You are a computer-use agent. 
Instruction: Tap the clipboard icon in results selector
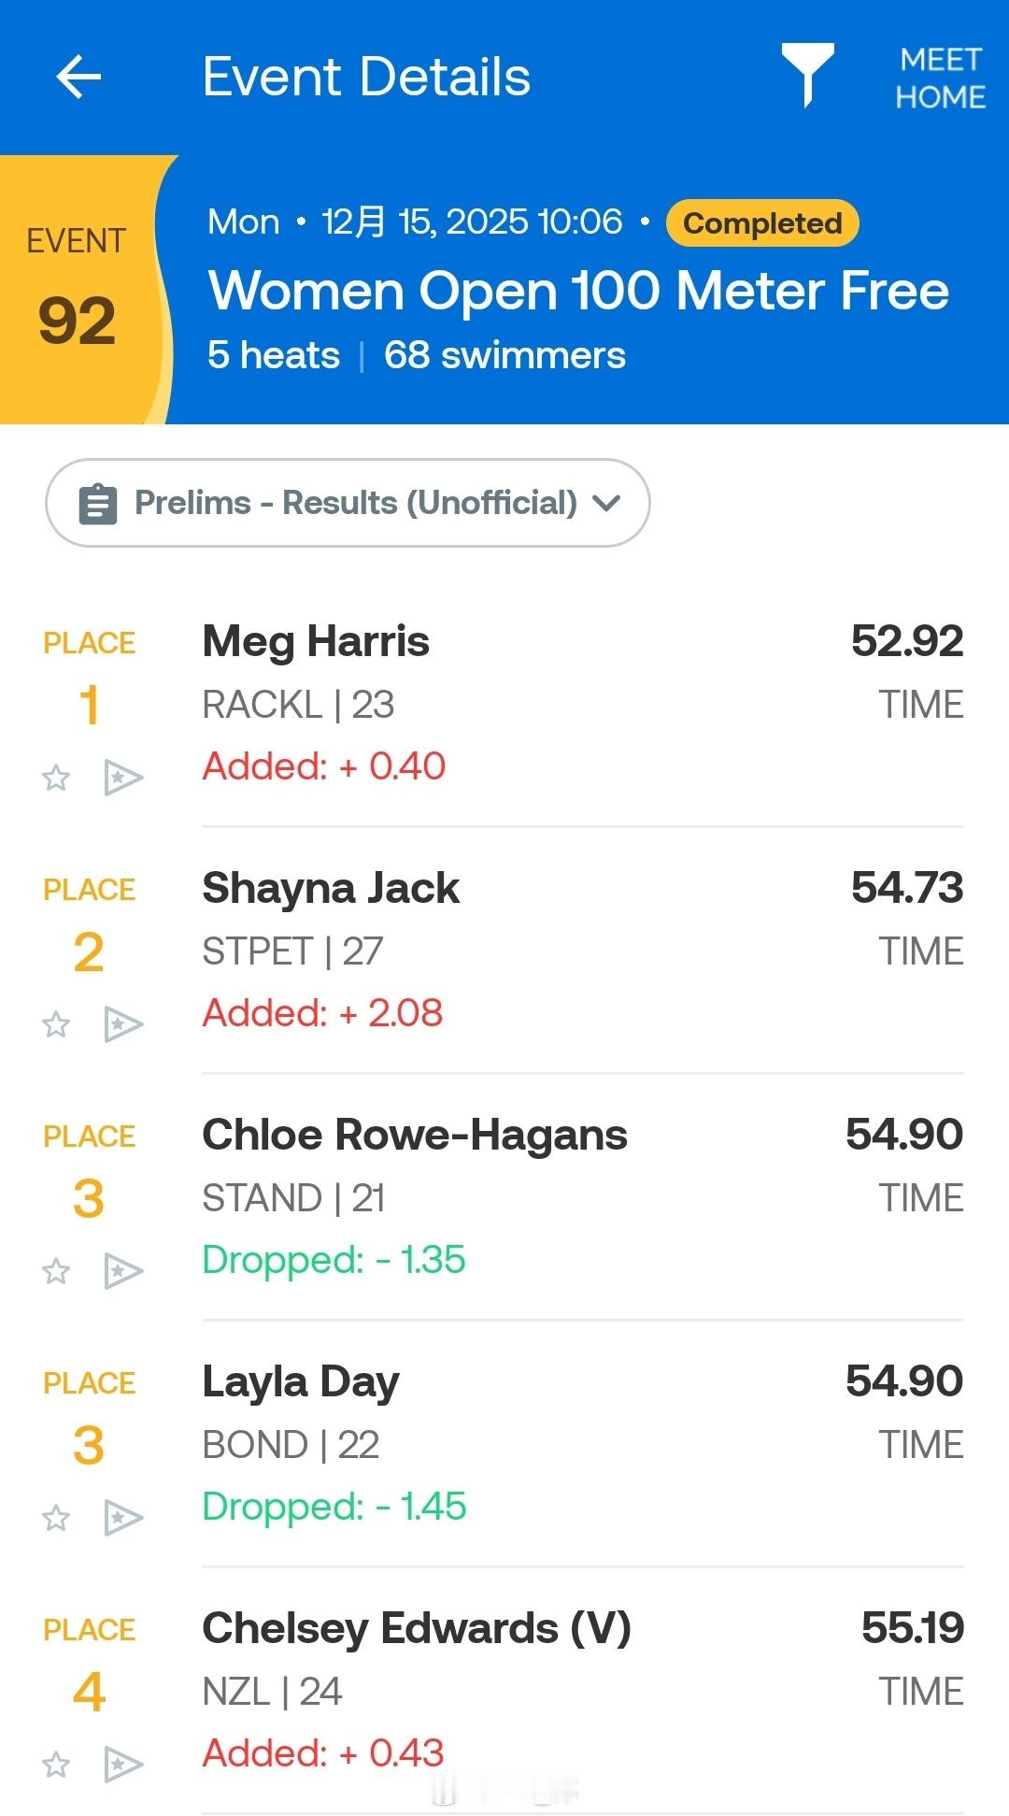[x=98, y=504]
